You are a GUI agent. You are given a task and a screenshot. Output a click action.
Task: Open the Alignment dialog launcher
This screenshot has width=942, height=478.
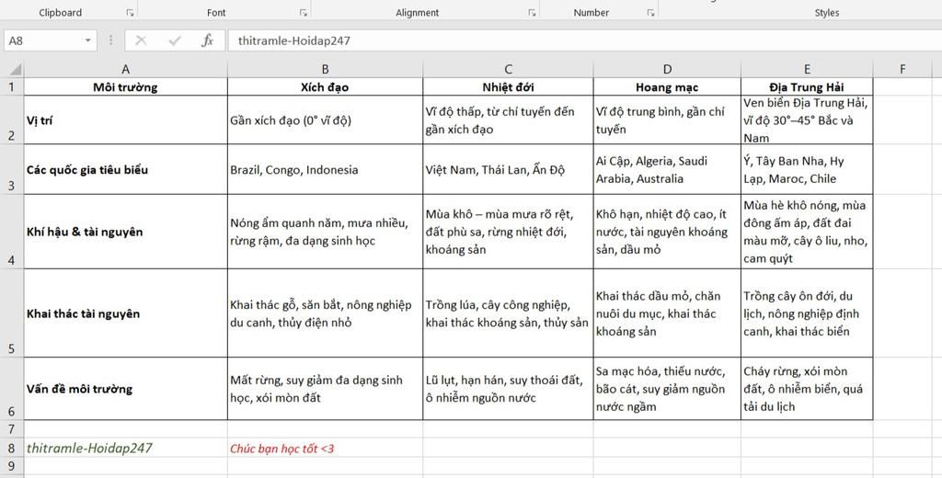point(532,13)
